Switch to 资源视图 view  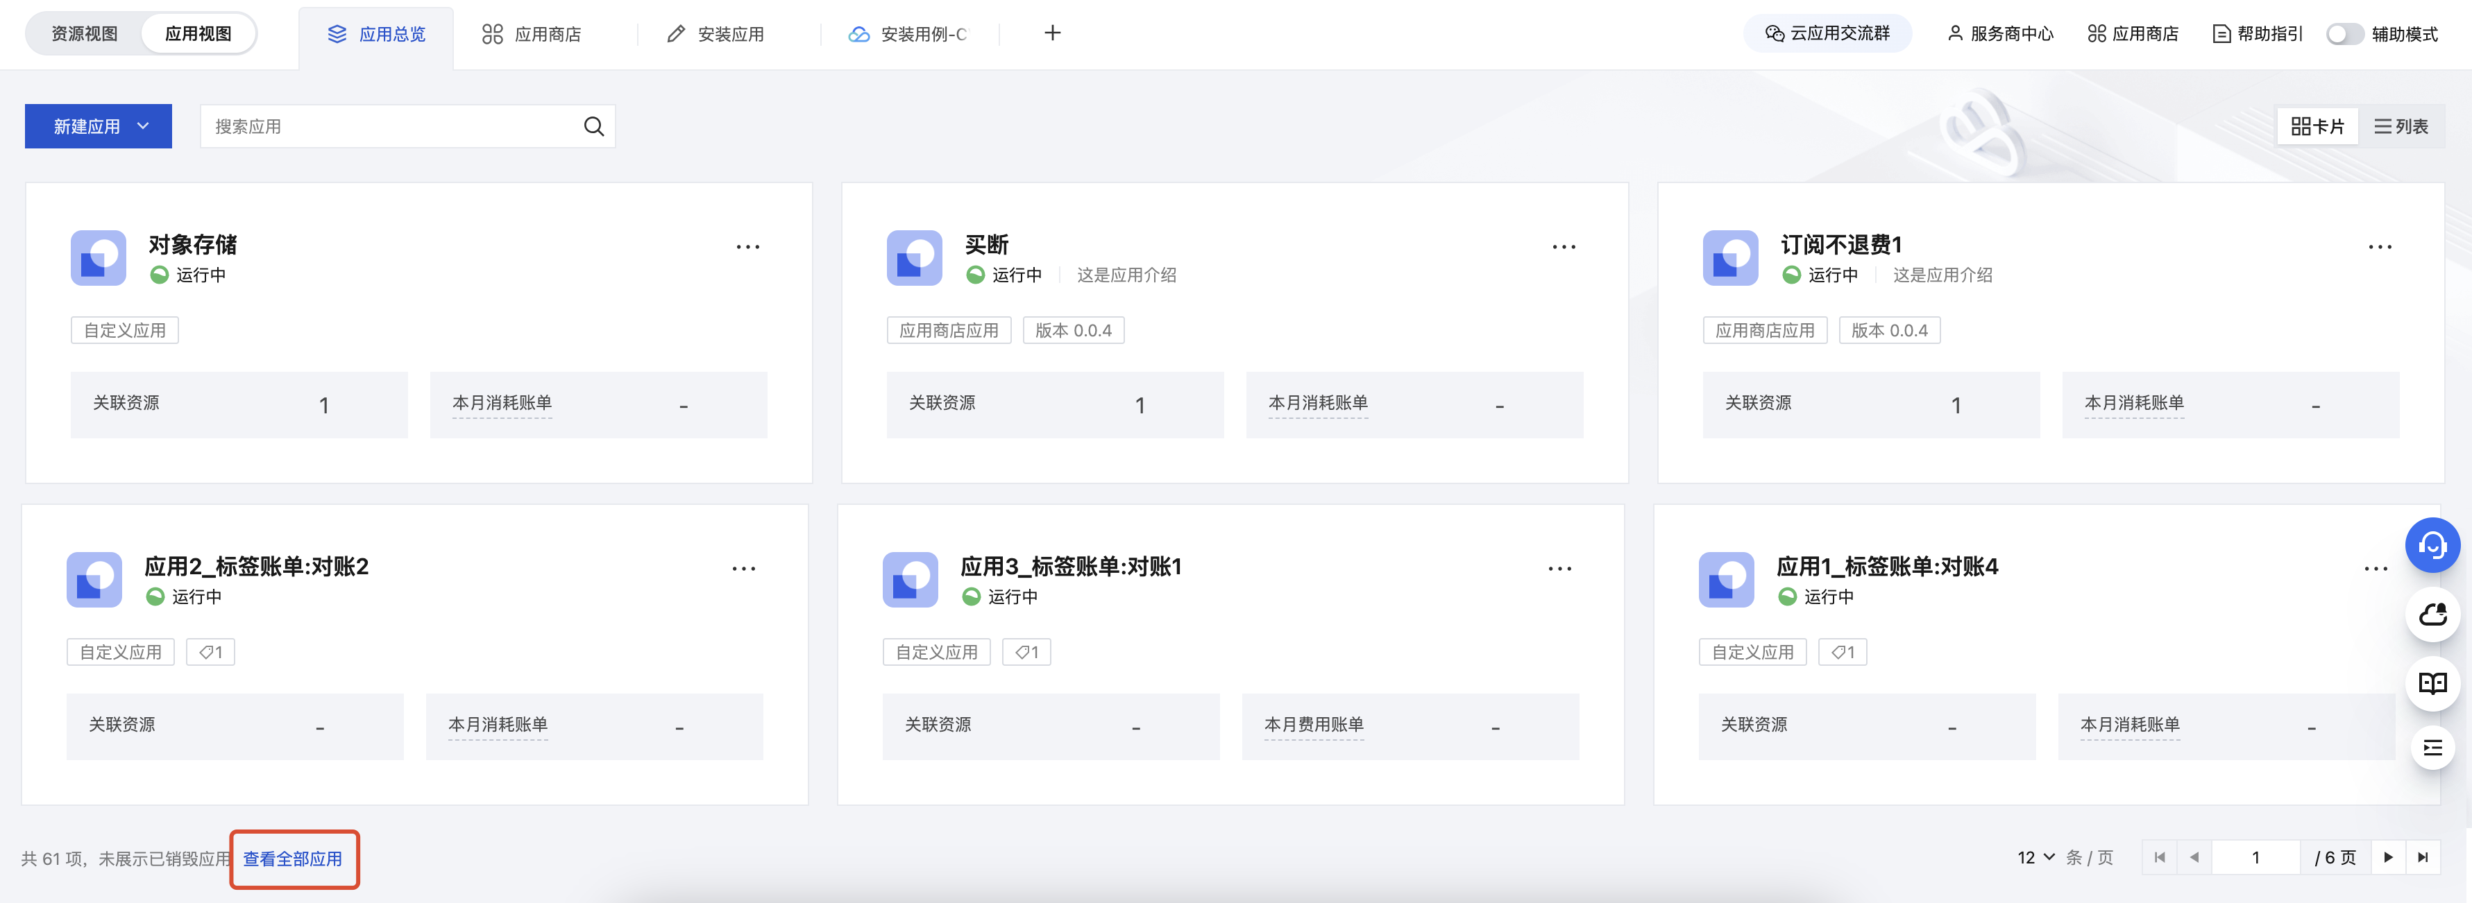click(x=85, y=33)
